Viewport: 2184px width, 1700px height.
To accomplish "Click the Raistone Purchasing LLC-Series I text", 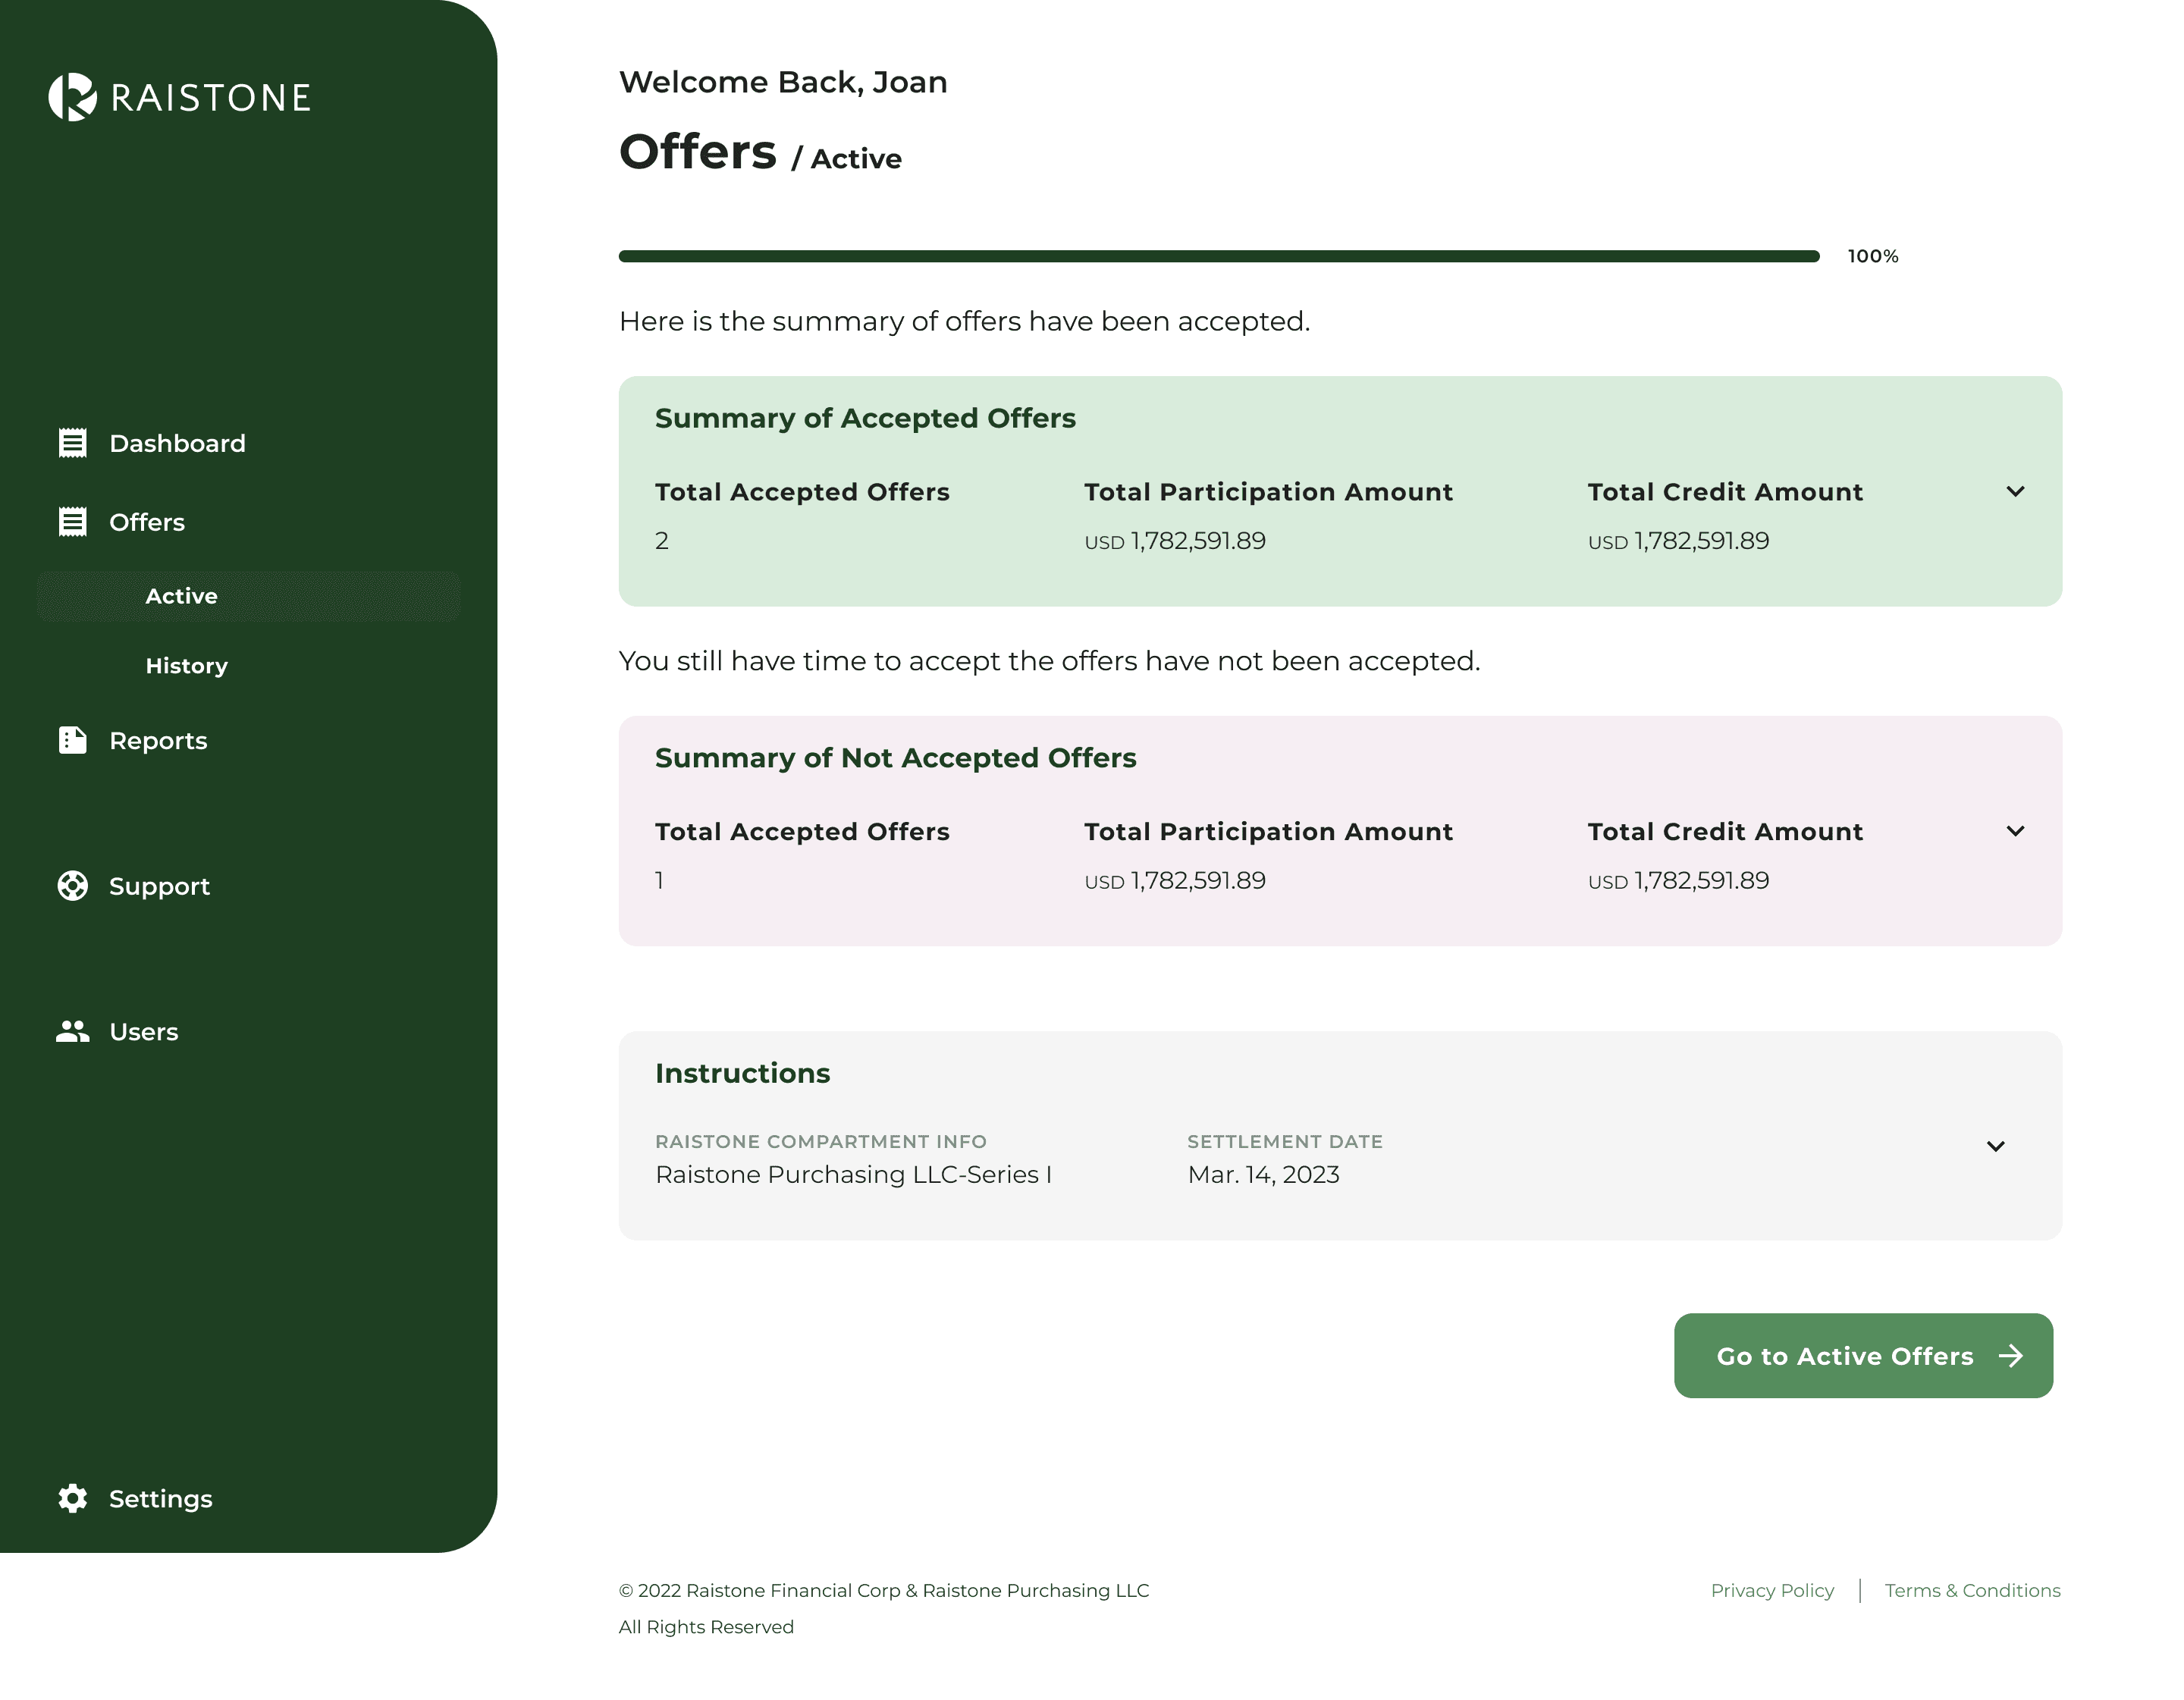I will click(x=853, y=1174).
